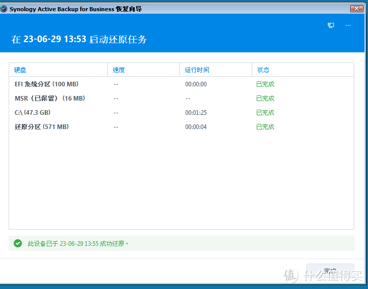The width and height of the screenshot is (368, 289).
Task: Close the recovery wizard window
Action: click(x=356, y=9)
